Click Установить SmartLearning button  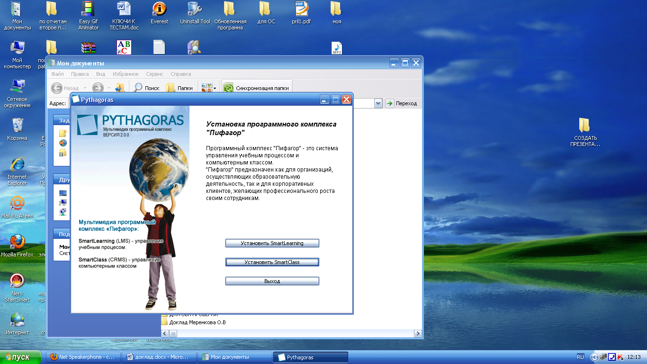(x=272, y=243)
